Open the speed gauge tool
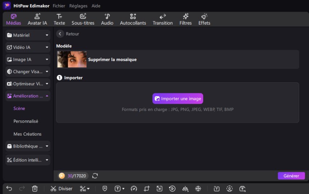 (134, 189)
